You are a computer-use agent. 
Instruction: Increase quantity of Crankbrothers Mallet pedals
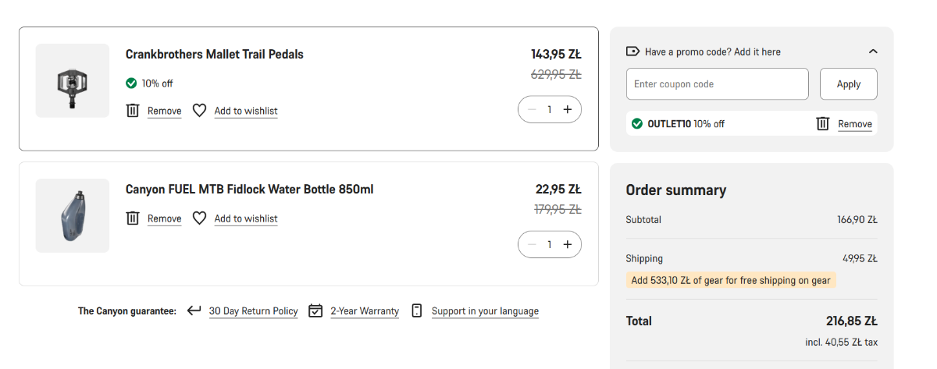(x=568, y=109)
